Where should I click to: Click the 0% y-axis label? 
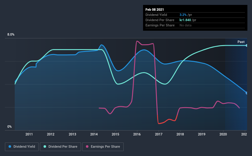[10, 127]
